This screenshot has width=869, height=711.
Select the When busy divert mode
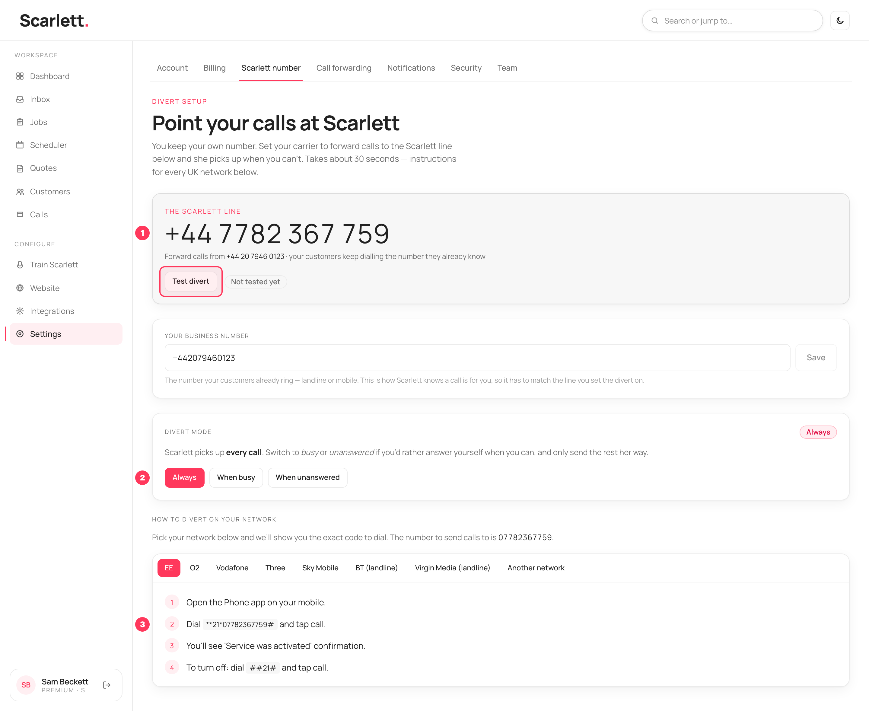(x=236, y=477)
